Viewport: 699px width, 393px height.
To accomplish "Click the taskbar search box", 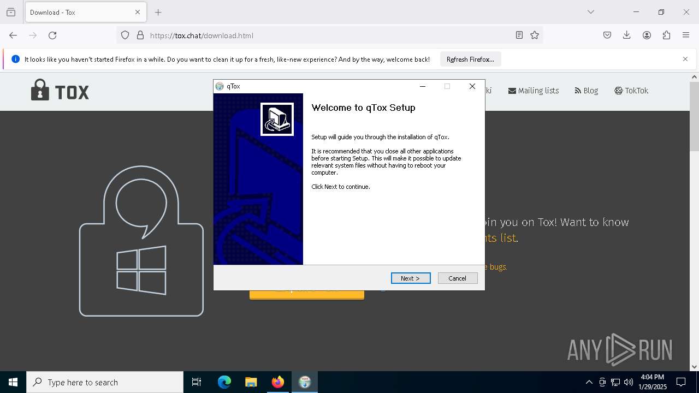I will pos(105,382).
